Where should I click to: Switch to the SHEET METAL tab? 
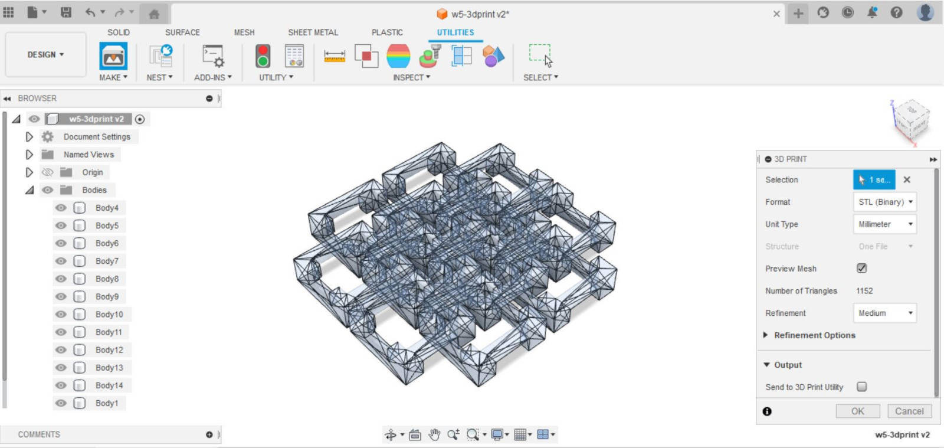click(x=313, y=32)
